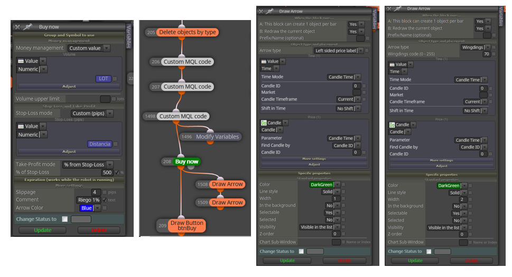Click Delete button in right Draw Arrow panel
Image resolution: width=512 pixels, height=277 pixels.
471,261
